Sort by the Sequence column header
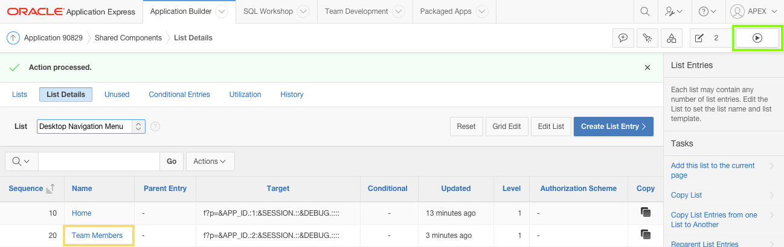This screenshot has width=784, height=247. pyautogui.click(x=26, y=189)
